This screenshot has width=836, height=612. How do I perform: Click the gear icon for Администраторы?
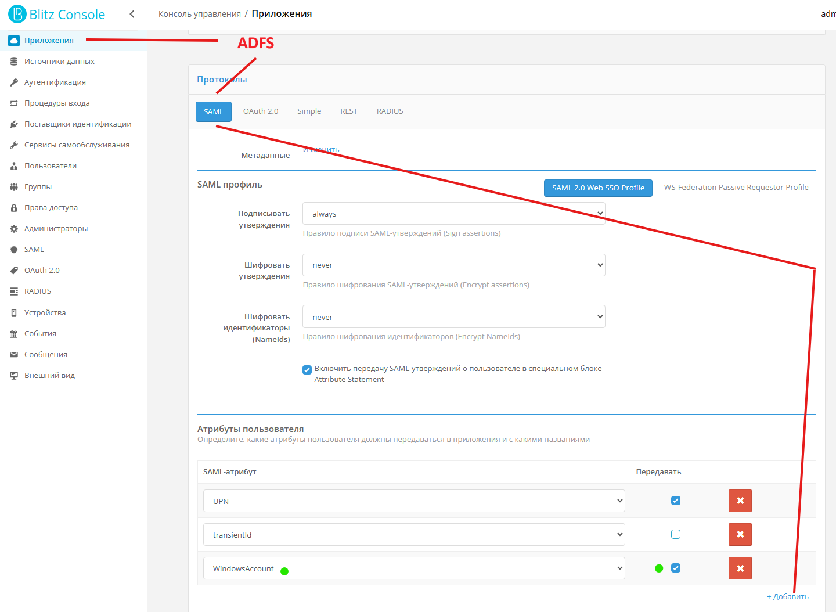click(14, 229)
